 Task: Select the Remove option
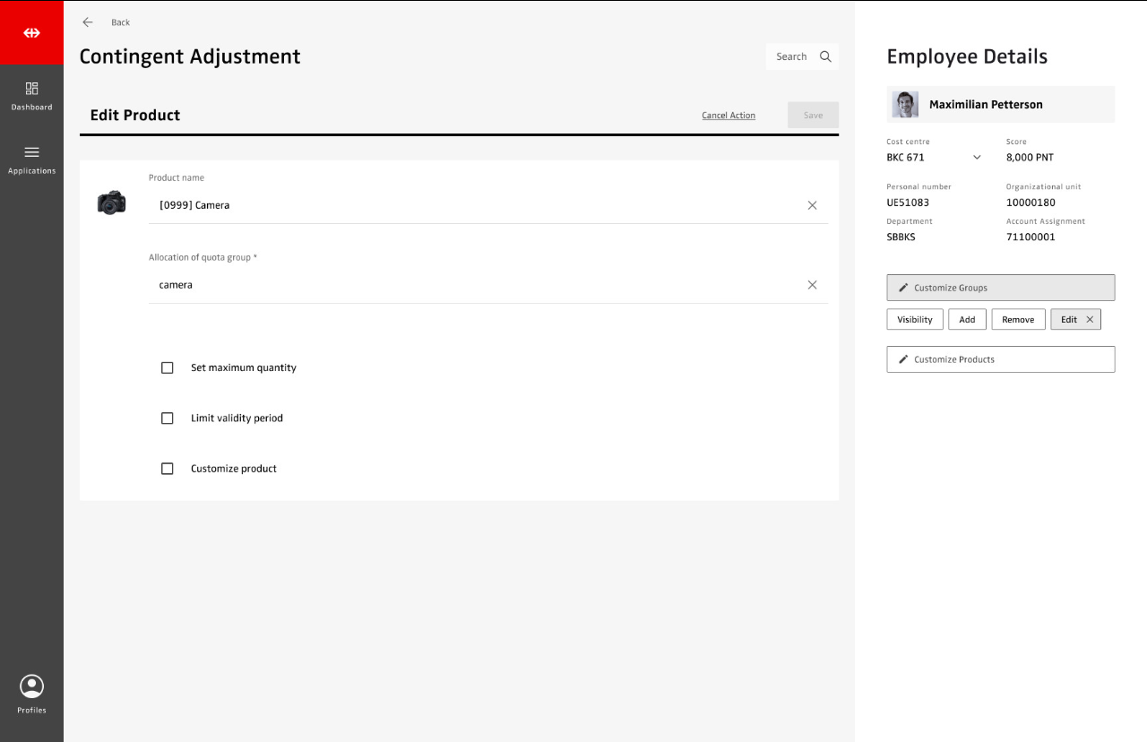tap(1017, 320)
